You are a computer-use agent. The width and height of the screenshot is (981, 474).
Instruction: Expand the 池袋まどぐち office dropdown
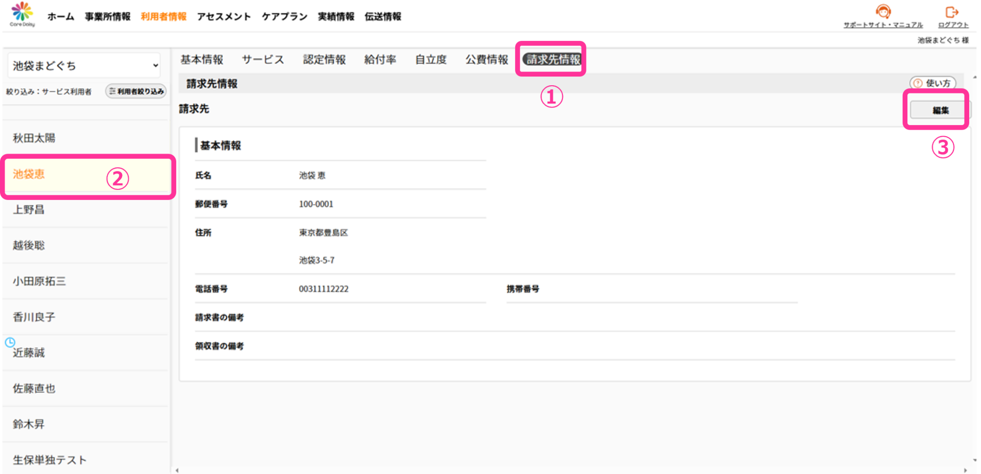tap(85, 66)
